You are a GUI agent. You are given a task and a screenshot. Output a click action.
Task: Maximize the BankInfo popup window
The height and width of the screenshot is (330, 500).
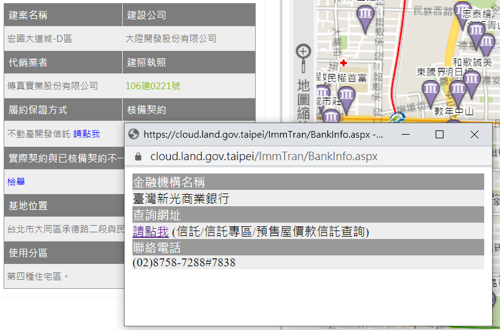point(439,135)
